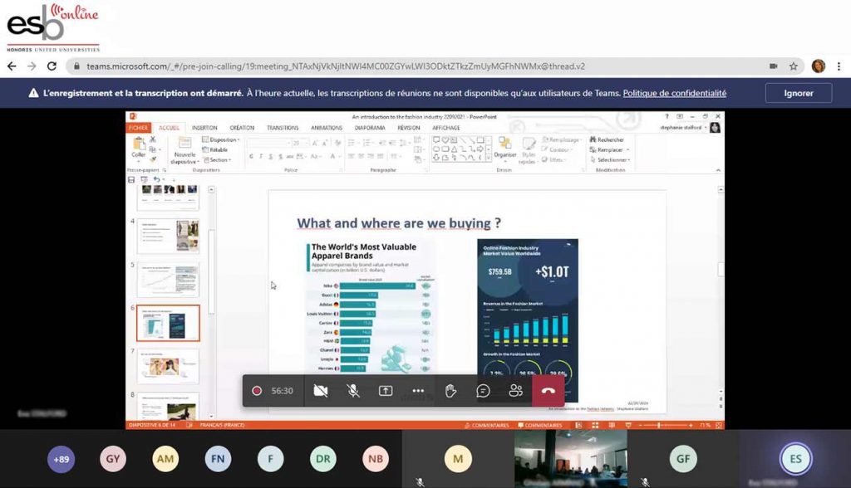
Task: Switch to the AFFICHAGE ribbon tab
Action: pos(446,128)
